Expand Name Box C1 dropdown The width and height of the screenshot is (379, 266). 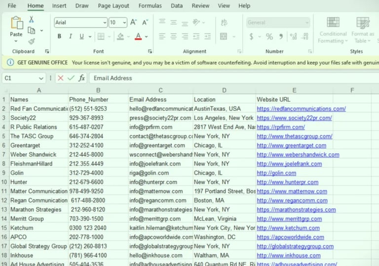click(41, 78)
